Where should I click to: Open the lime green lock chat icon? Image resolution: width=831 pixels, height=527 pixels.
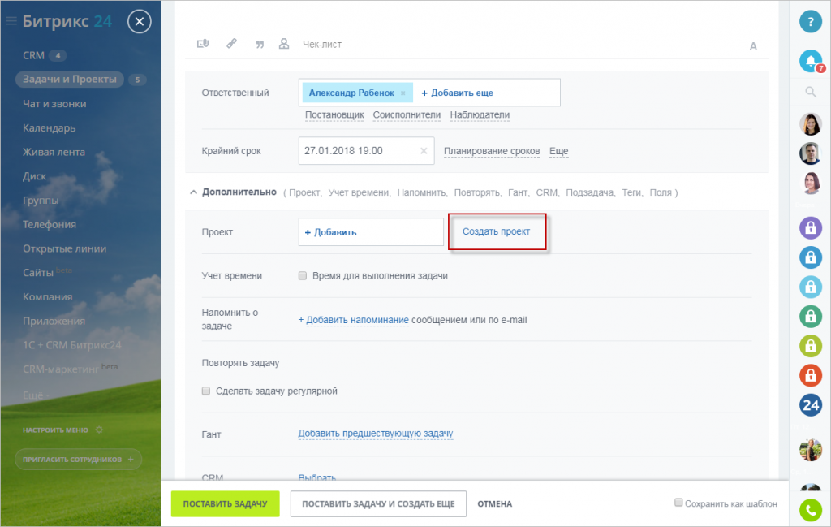pyautogui.click(x=811, y=346)
